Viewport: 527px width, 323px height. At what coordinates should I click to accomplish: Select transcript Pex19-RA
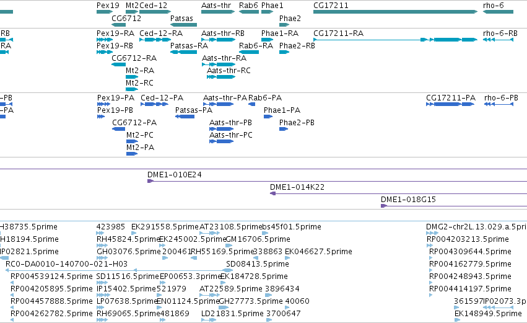pyautogui.click(x=115, y=33)
